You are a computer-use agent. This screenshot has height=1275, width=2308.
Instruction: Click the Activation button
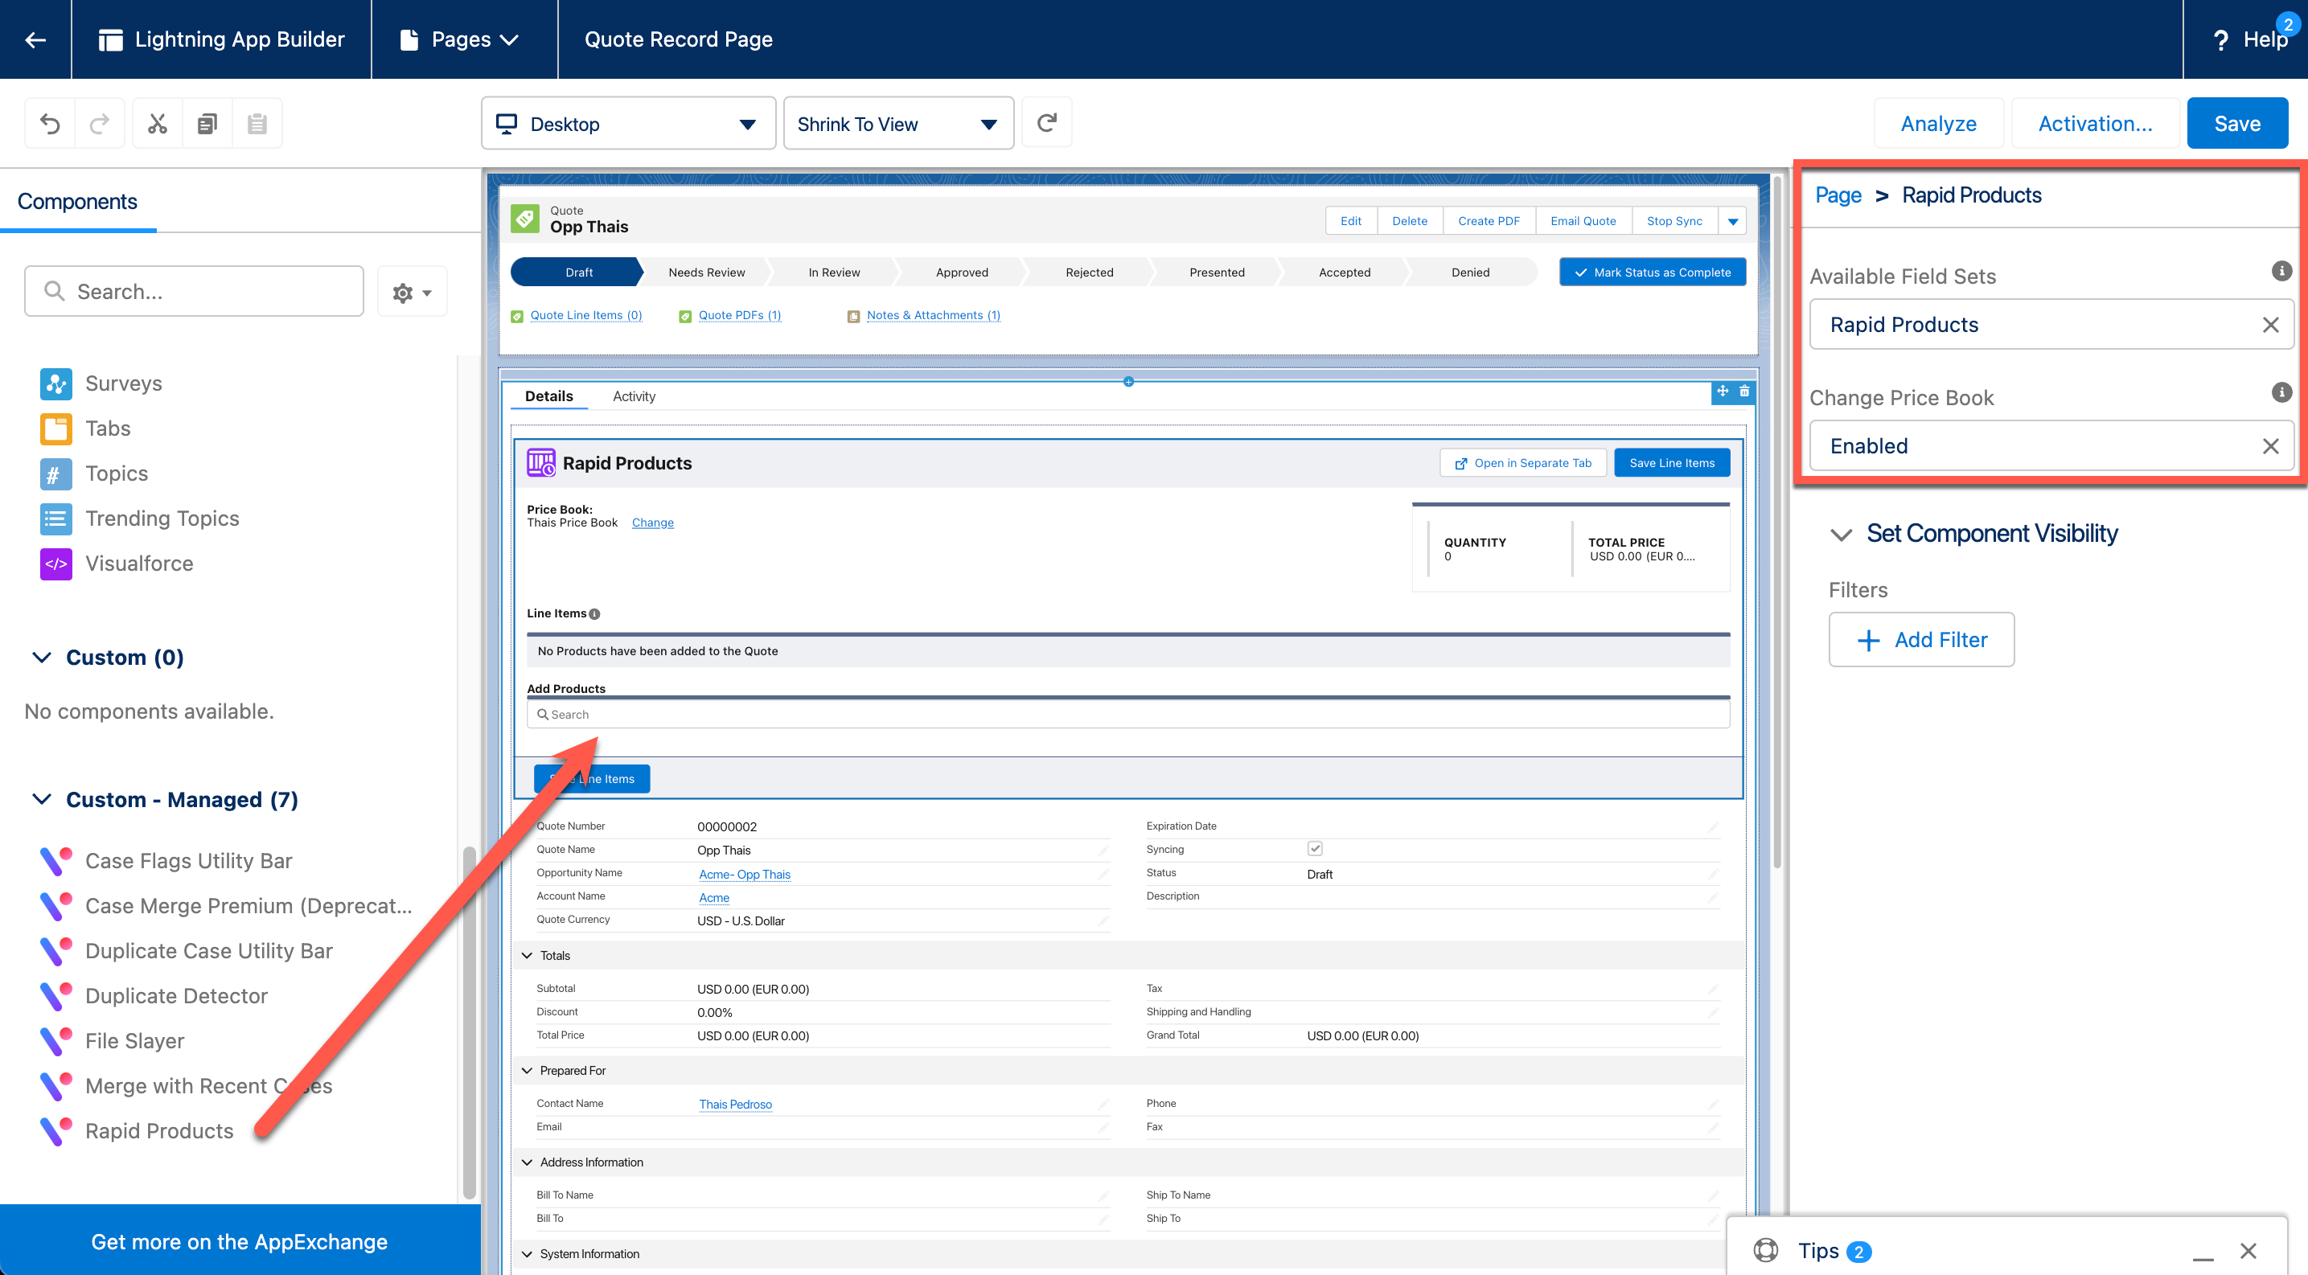(2095, 124)
